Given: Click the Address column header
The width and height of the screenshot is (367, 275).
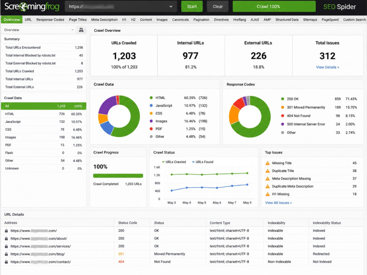Looking at the screenshot, I should 11,223.
